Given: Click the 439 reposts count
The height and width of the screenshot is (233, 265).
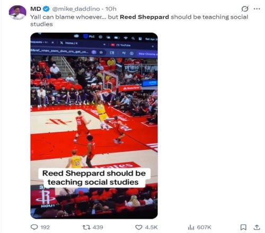Looking at the screenshot, I should click(x=98, y=227).
